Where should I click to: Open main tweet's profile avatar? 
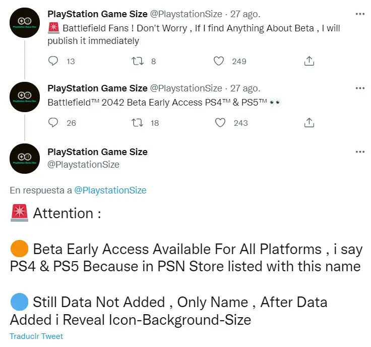25,159
